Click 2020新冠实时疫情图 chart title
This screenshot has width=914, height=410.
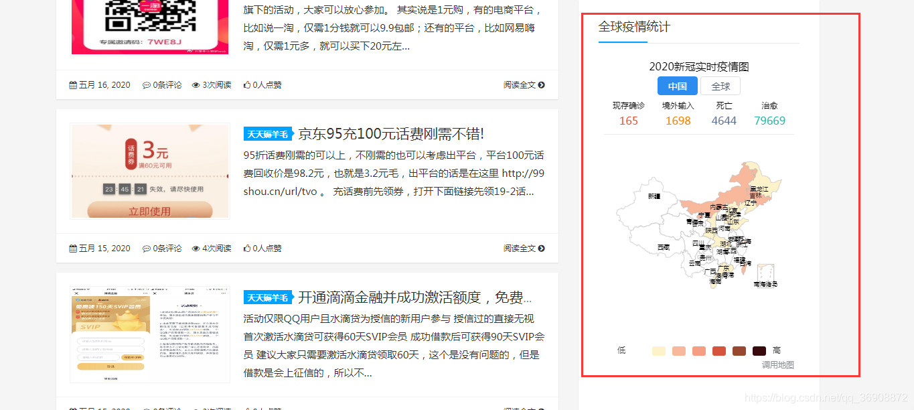[699, 66]
